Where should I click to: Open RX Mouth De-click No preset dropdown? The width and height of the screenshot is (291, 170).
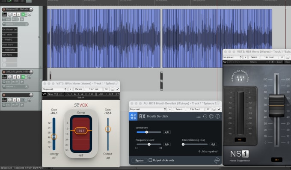pos(148,109)
